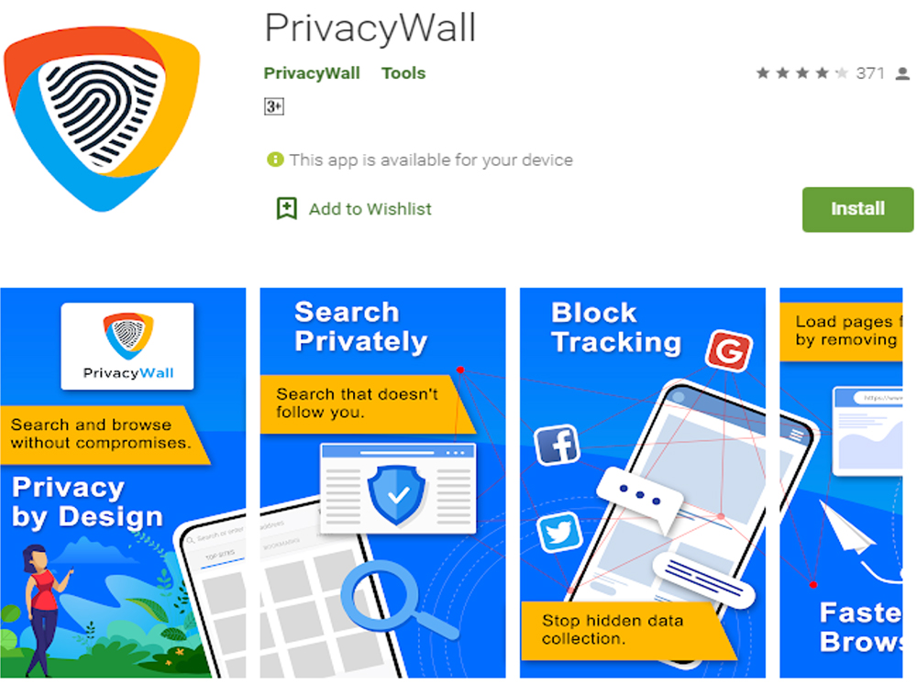Click the green info availability icon
917x684 pixels.
(x=275, y=160)
